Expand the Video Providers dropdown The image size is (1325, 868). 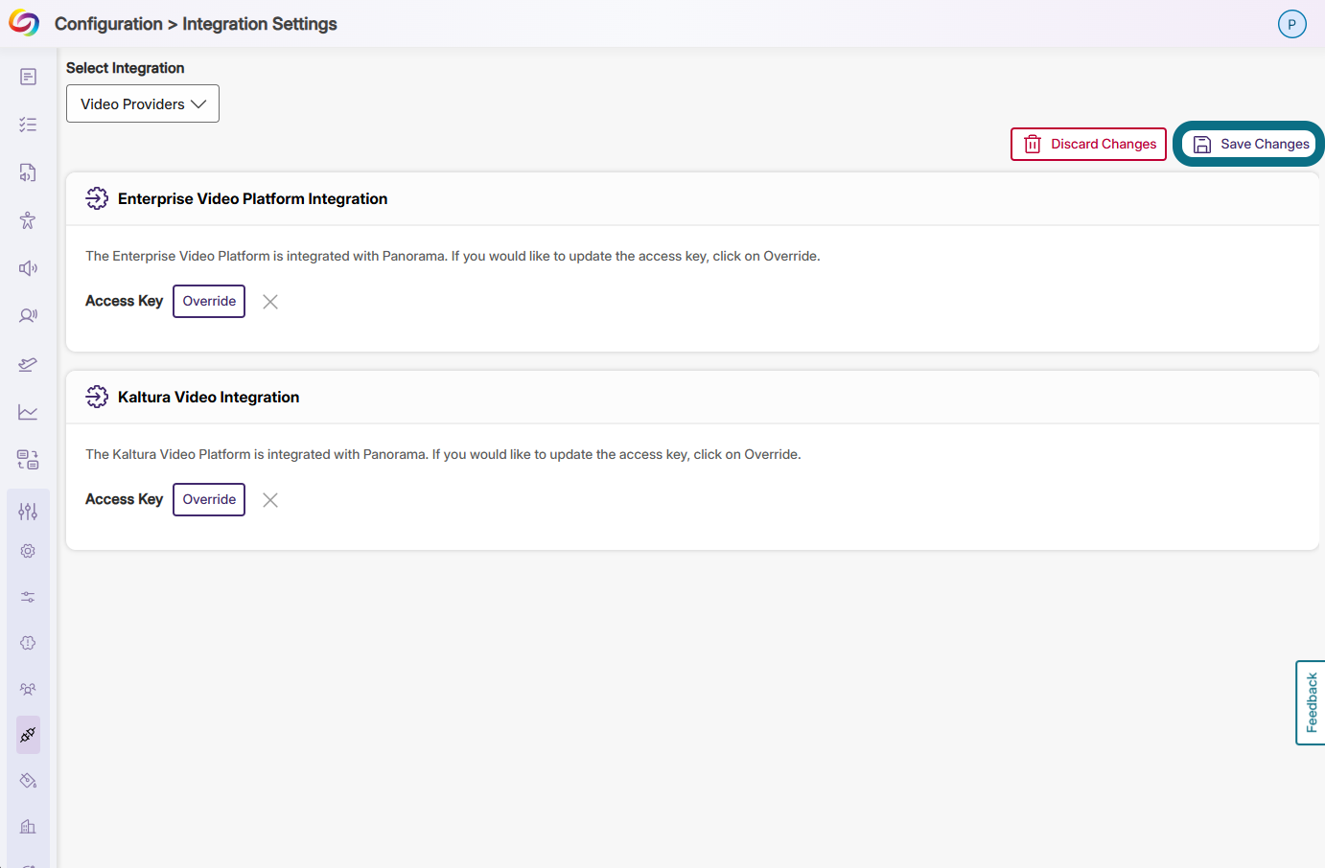(x=143, y=103)
